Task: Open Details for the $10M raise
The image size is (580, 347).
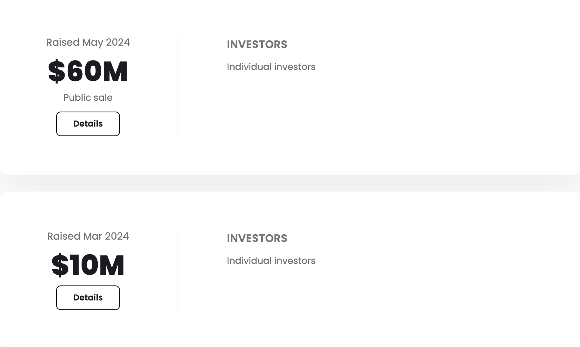Action: point(88,298)
